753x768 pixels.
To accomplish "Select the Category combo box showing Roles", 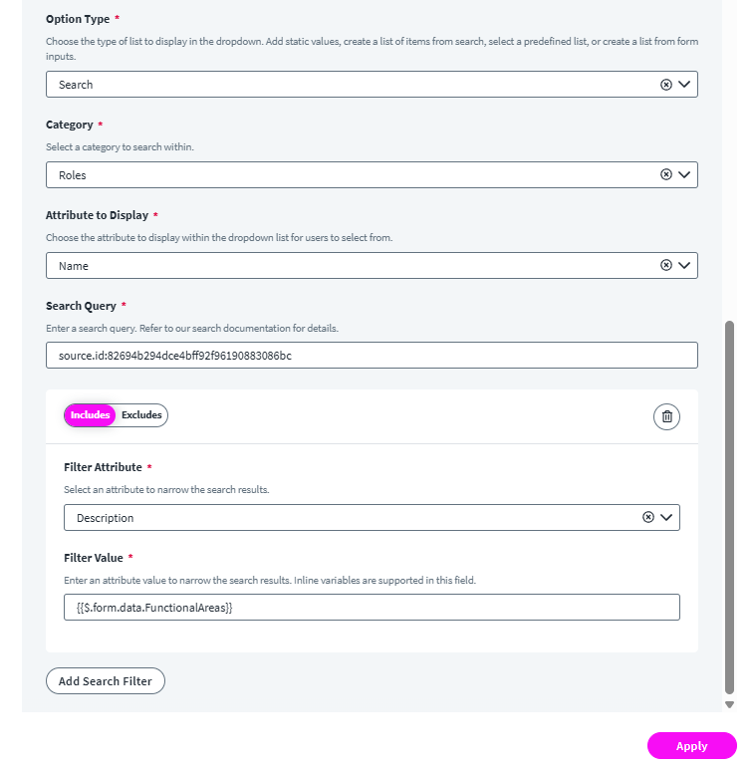I will (349, 174).
